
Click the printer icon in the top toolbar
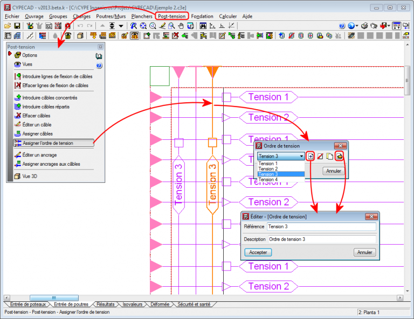(x=364, y=26)
